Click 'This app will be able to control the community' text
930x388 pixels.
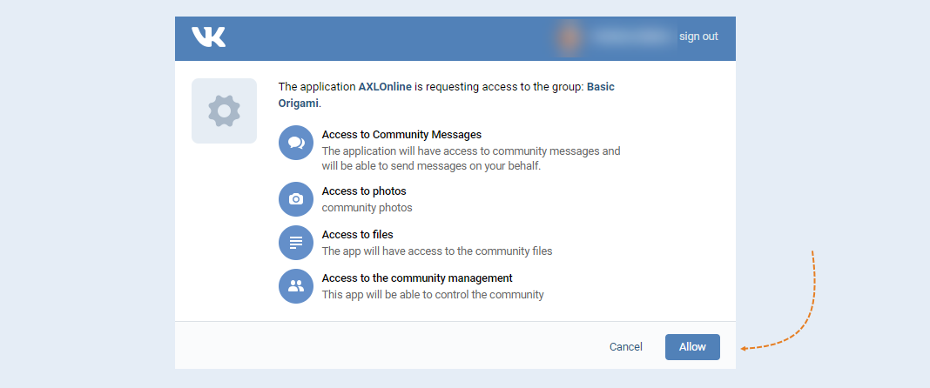(x=433, y=294)
